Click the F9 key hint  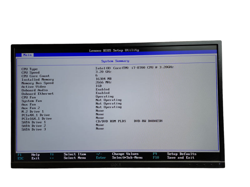tap(155, 154)
